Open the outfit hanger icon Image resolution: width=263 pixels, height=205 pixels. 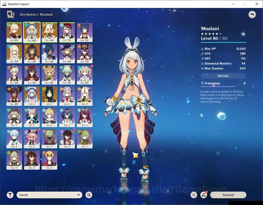204,195
